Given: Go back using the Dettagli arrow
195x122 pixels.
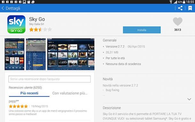Looking at the screenshot, I should click(x=3, y=8).
